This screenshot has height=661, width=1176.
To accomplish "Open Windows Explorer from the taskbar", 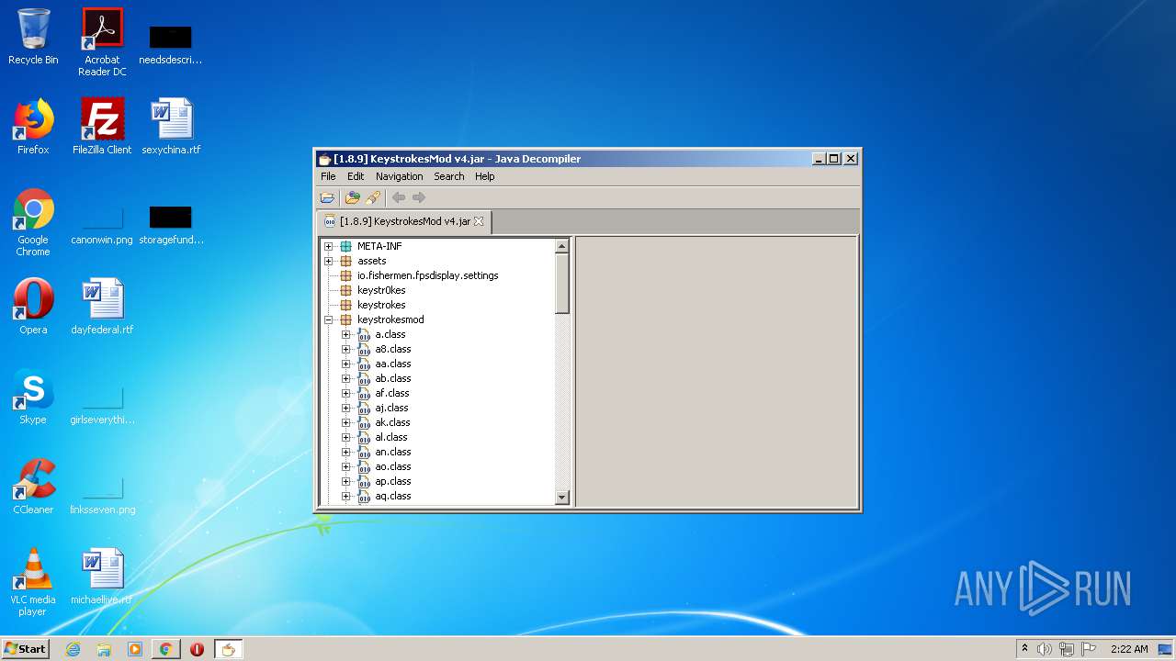I will pos(104,649).
